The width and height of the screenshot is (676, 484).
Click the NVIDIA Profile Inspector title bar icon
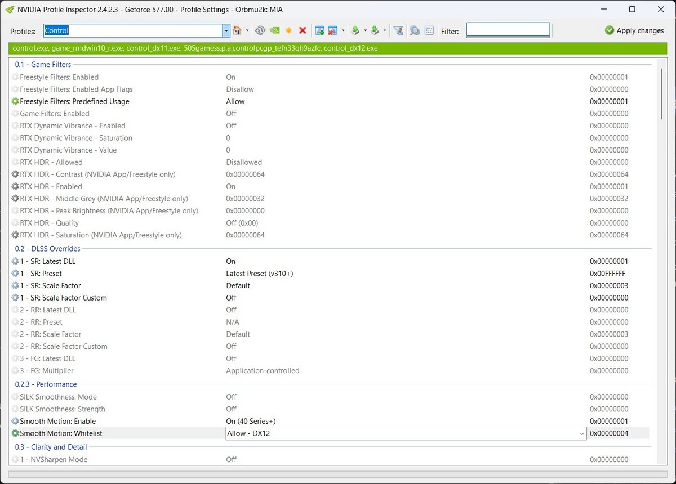(x=10, y=9)
